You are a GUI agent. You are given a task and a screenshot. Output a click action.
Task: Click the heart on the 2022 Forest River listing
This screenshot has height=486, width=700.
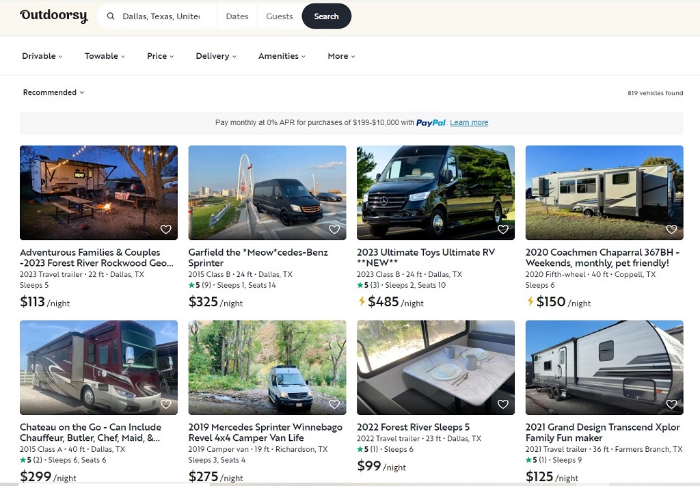pyautogui.click(x=502, y=404)
